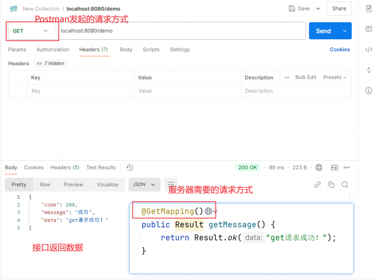Image resolution: width=376 pixels, height=280 pixels.
Task: Click the New Collection breadcrumb
Action: click(x=41, y=9)
